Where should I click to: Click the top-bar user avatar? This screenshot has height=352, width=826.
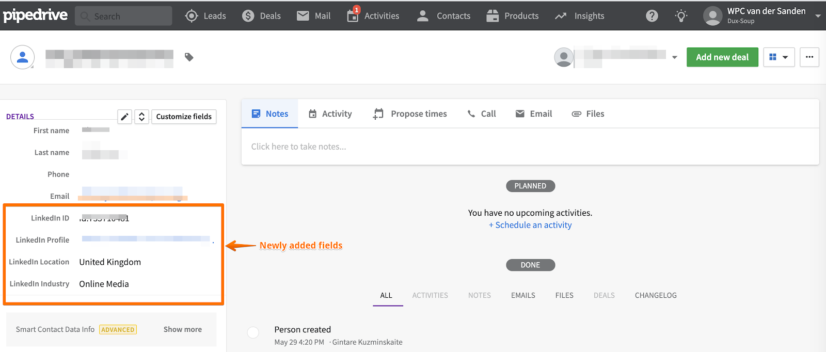[x=712, y=16]
